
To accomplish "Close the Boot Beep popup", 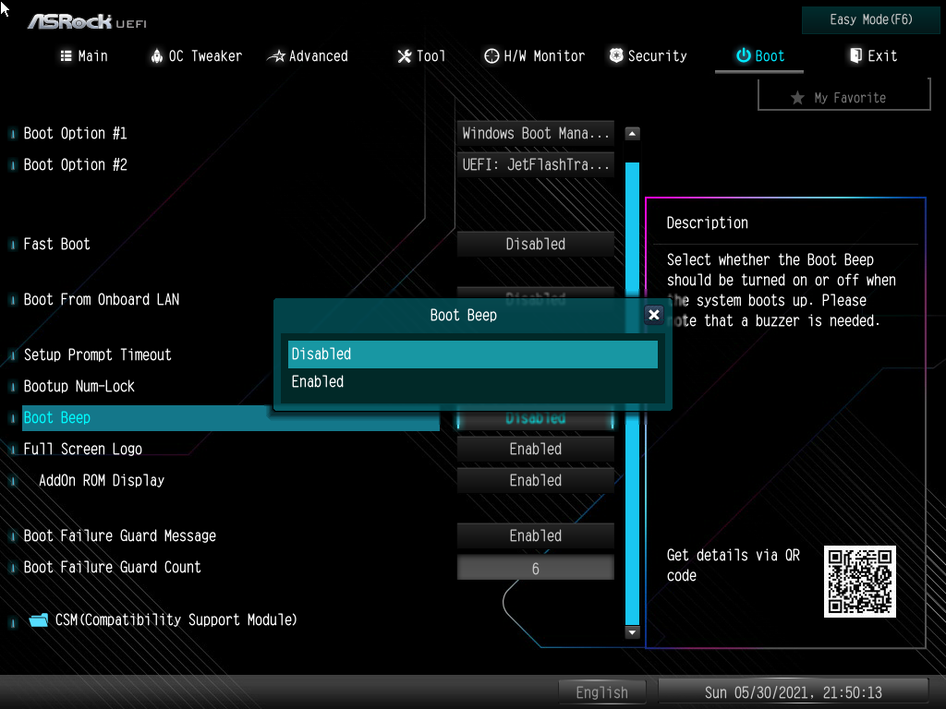I will [654, 315].
